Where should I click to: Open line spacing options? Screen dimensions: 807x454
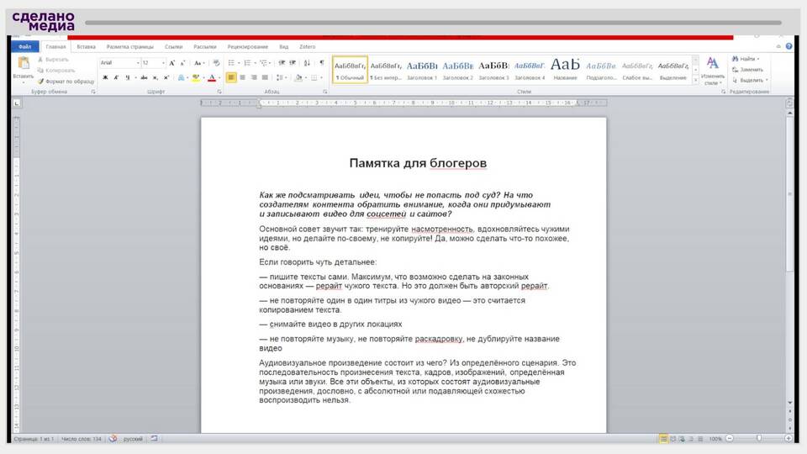tap(281, 77)
